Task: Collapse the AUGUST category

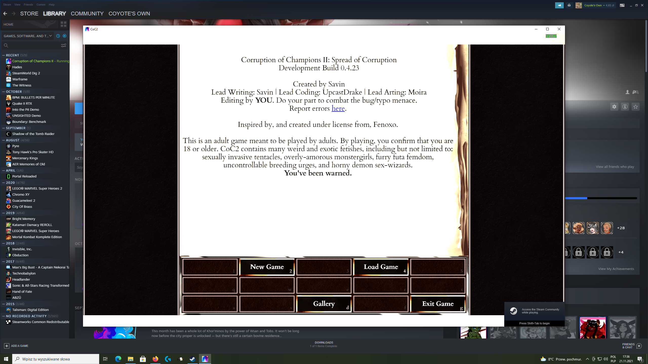Action: 4,140
